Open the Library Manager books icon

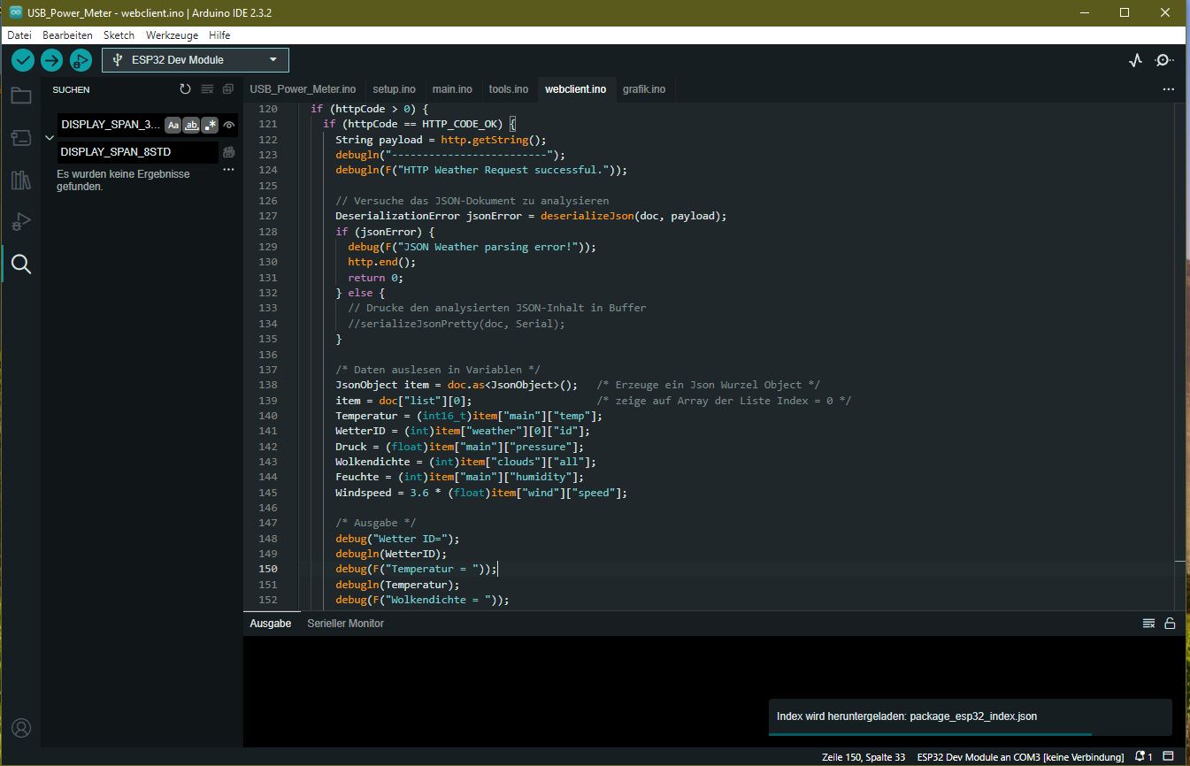[x=21, y=180]
